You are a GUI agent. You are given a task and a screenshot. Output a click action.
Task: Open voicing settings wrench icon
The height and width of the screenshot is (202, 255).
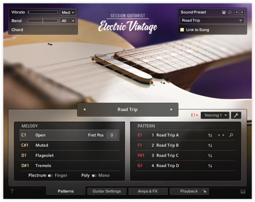[x=236, y=115]
